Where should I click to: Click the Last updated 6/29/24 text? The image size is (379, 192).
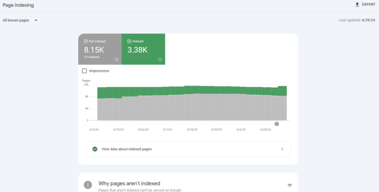pos(357,20)
